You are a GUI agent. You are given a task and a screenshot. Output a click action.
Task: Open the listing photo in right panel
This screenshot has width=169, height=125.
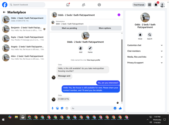[x=145, y=17]
